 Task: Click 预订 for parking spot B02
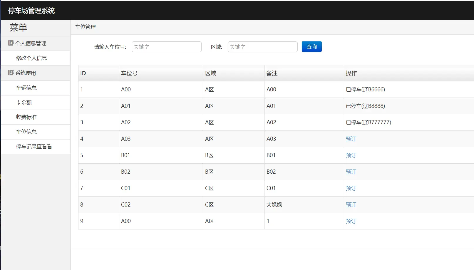click(351, 172)
